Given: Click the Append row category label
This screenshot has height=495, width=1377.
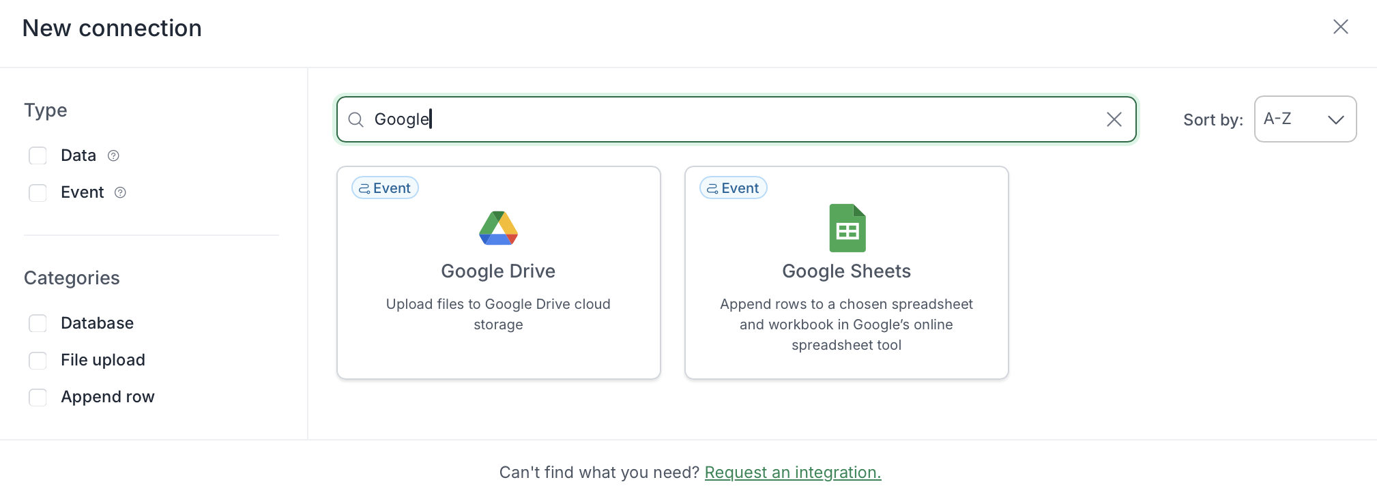Looking at the screenshot, I should [x=108, y=397].
